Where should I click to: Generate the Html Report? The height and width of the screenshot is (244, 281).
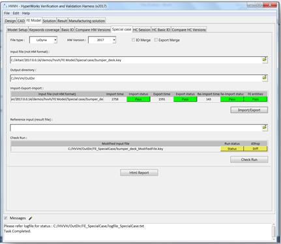(x=139, y=173)
